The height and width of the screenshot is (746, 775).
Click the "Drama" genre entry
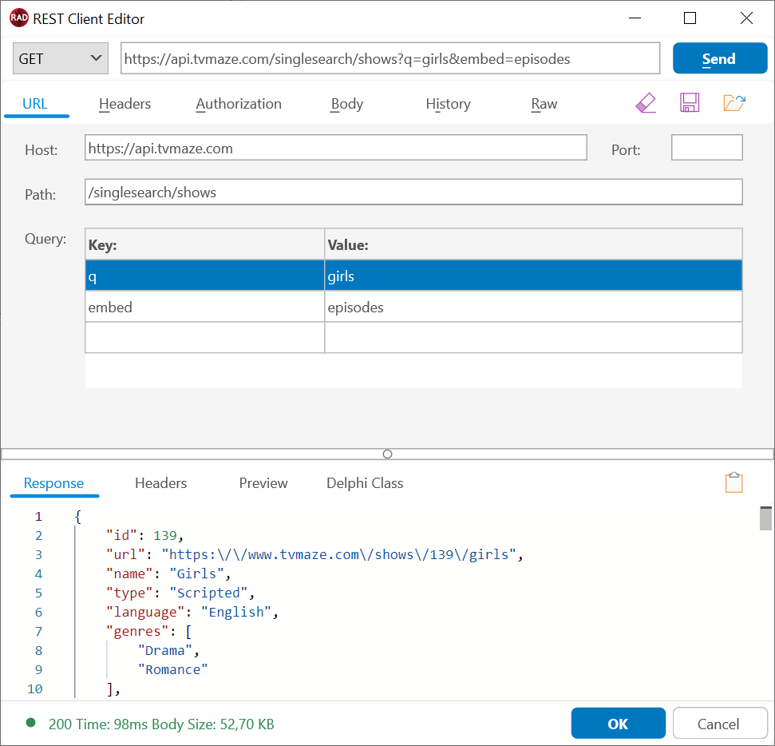click(x=168, y=650)
